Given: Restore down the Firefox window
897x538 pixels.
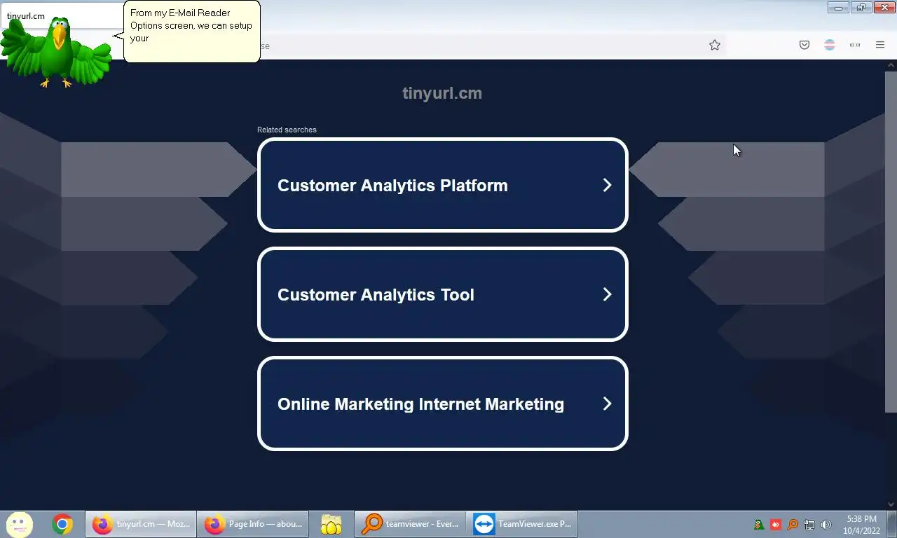Looking at the screenshot, I should pos(861,8).
